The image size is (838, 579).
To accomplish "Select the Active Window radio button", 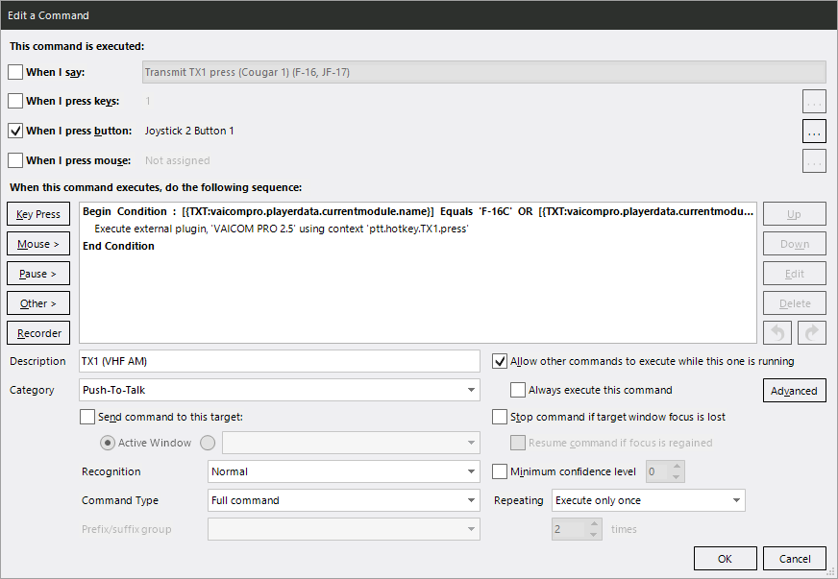I will 108,443.
